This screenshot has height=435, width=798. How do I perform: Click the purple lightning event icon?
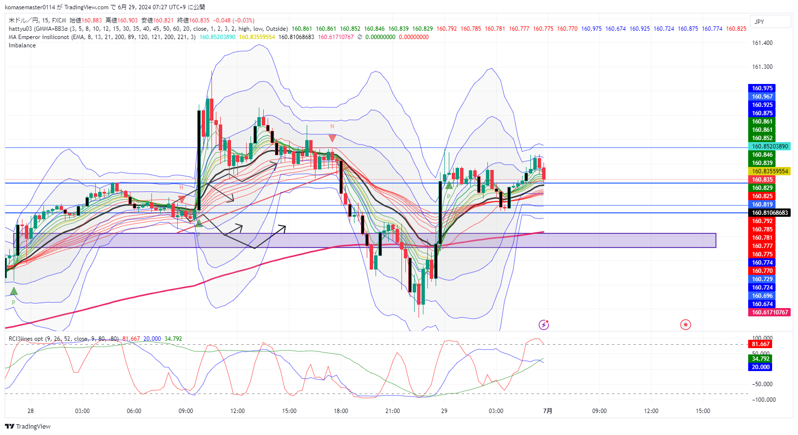click(544, 325)
